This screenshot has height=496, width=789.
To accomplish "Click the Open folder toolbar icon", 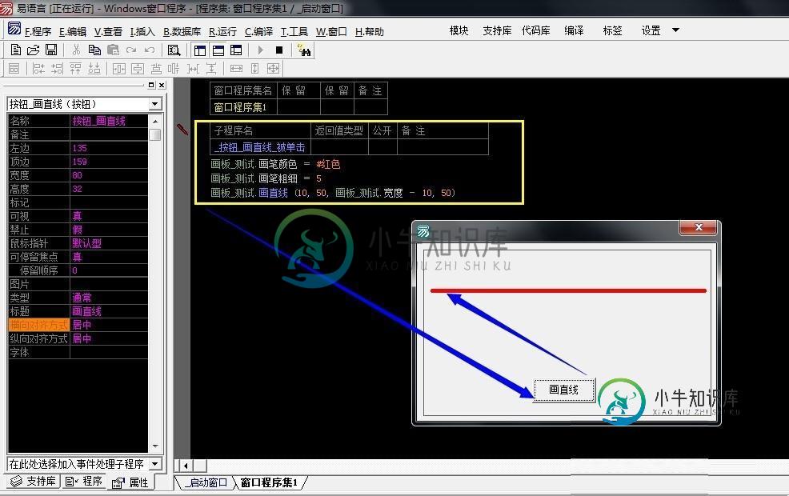I will [34, 50].
